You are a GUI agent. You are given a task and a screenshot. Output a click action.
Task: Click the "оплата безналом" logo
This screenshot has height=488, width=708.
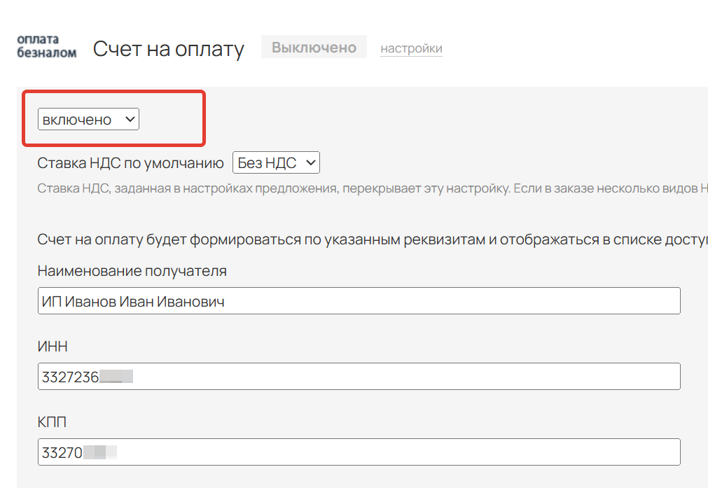46,48
